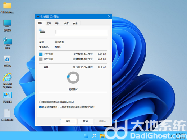Confirm with the 确定 button

(68, 121)
